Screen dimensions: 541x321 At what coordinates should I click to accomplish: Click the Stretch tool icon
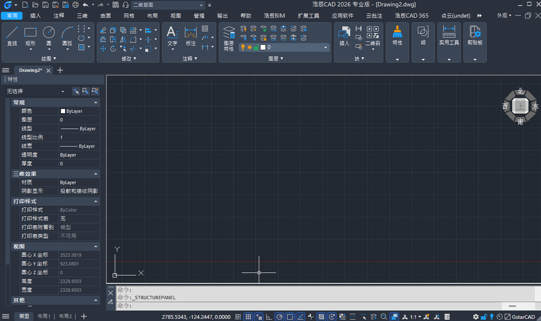113,39
